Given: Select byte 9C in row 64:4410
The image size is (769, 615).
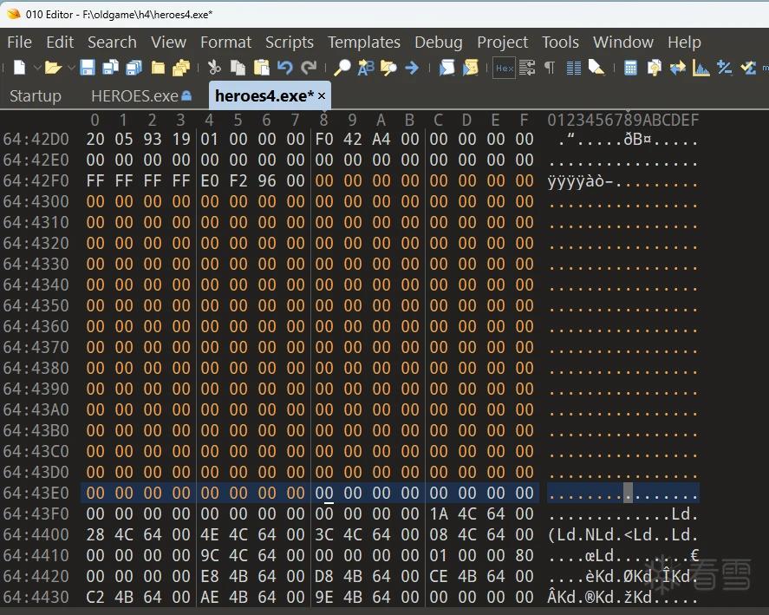Looking at the screenshot, I should click(x=210, y=556).
